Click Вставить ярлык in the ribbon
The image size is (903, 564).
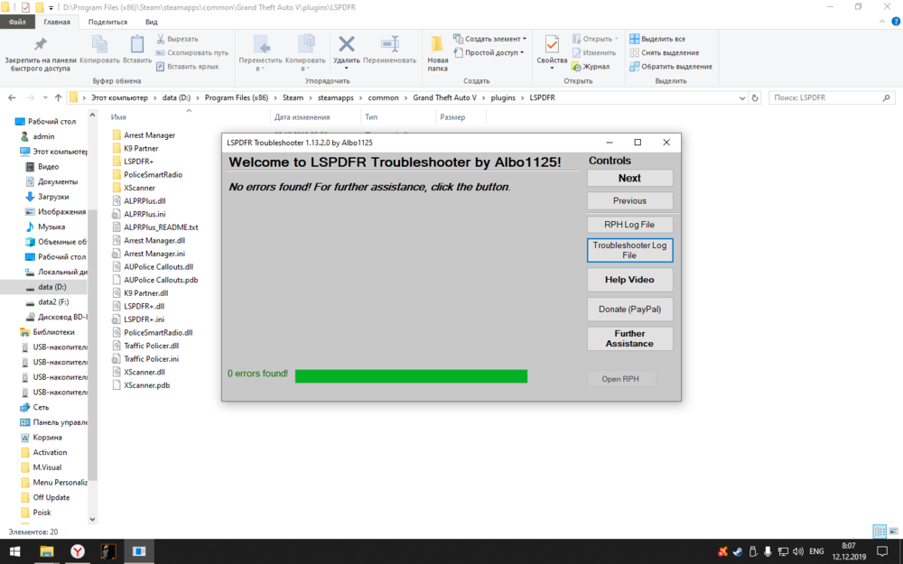pyautogui.click(x=188, y=67)
